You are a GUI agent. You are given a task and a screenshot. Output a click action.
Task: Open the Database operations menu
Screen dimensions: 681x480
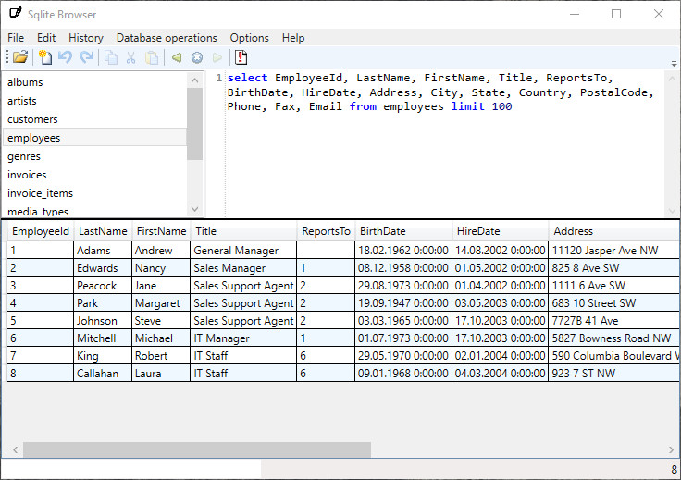tap(167, 38)
